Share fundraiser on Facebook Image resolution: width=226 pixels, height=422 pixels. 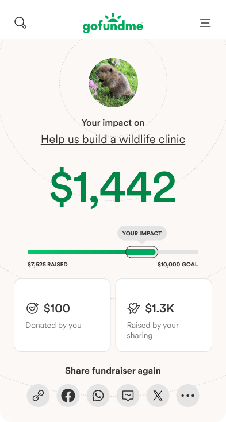(x=68, y=396)
